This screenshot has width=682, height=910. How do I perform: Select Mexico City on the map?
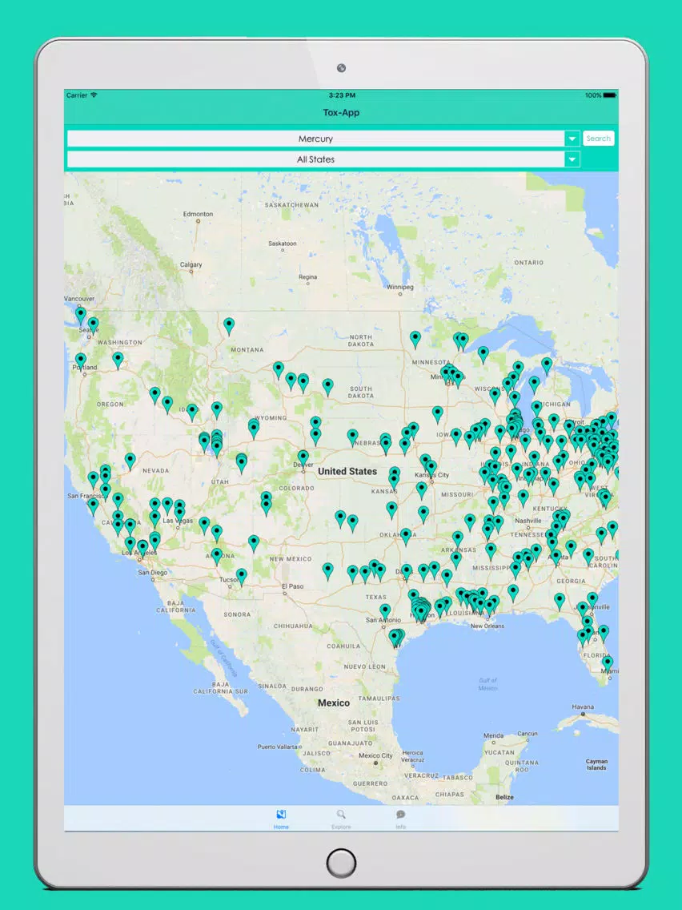click(375, 755)
